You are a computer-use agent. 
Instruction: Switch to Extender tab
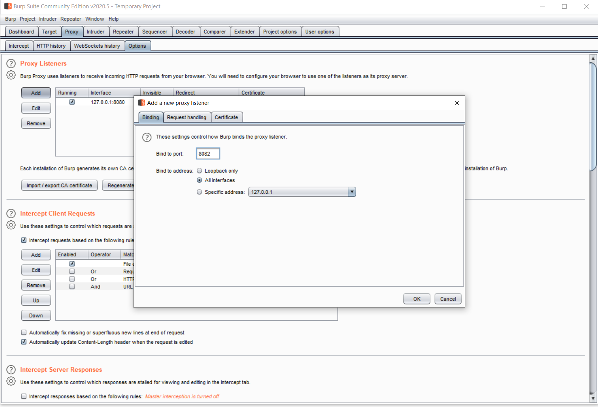tap(244, 32)
